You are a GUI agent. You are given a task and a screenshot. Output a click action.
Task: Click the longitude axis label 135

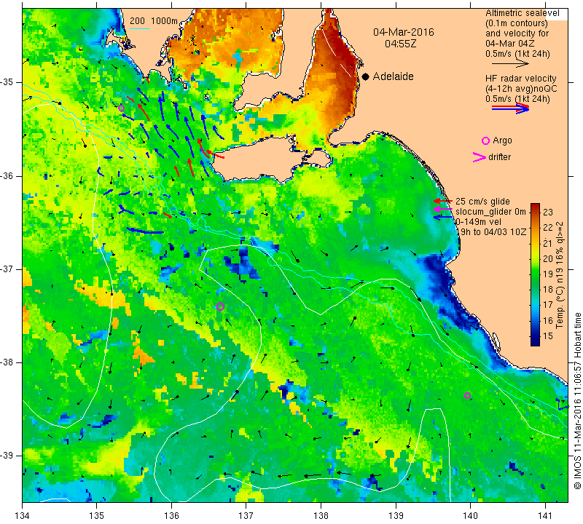tap(97, 516)
